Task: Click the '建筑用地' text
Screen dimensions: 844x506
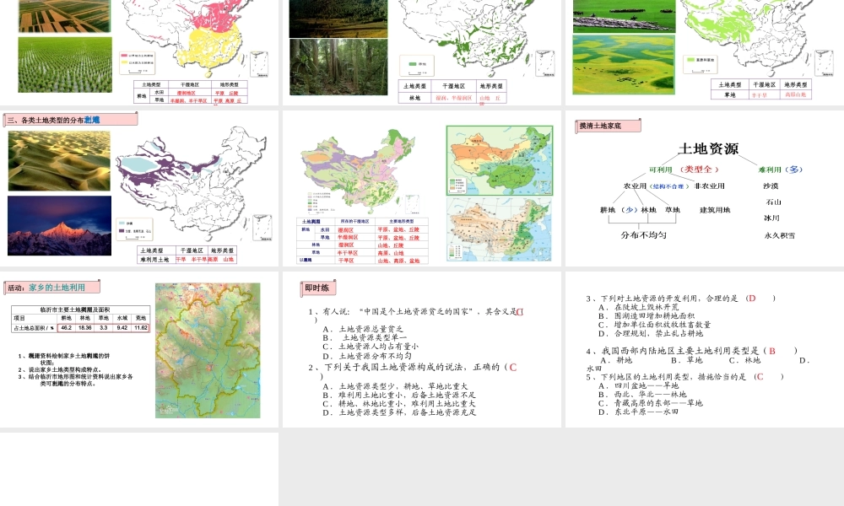Action: pos(715,210)
